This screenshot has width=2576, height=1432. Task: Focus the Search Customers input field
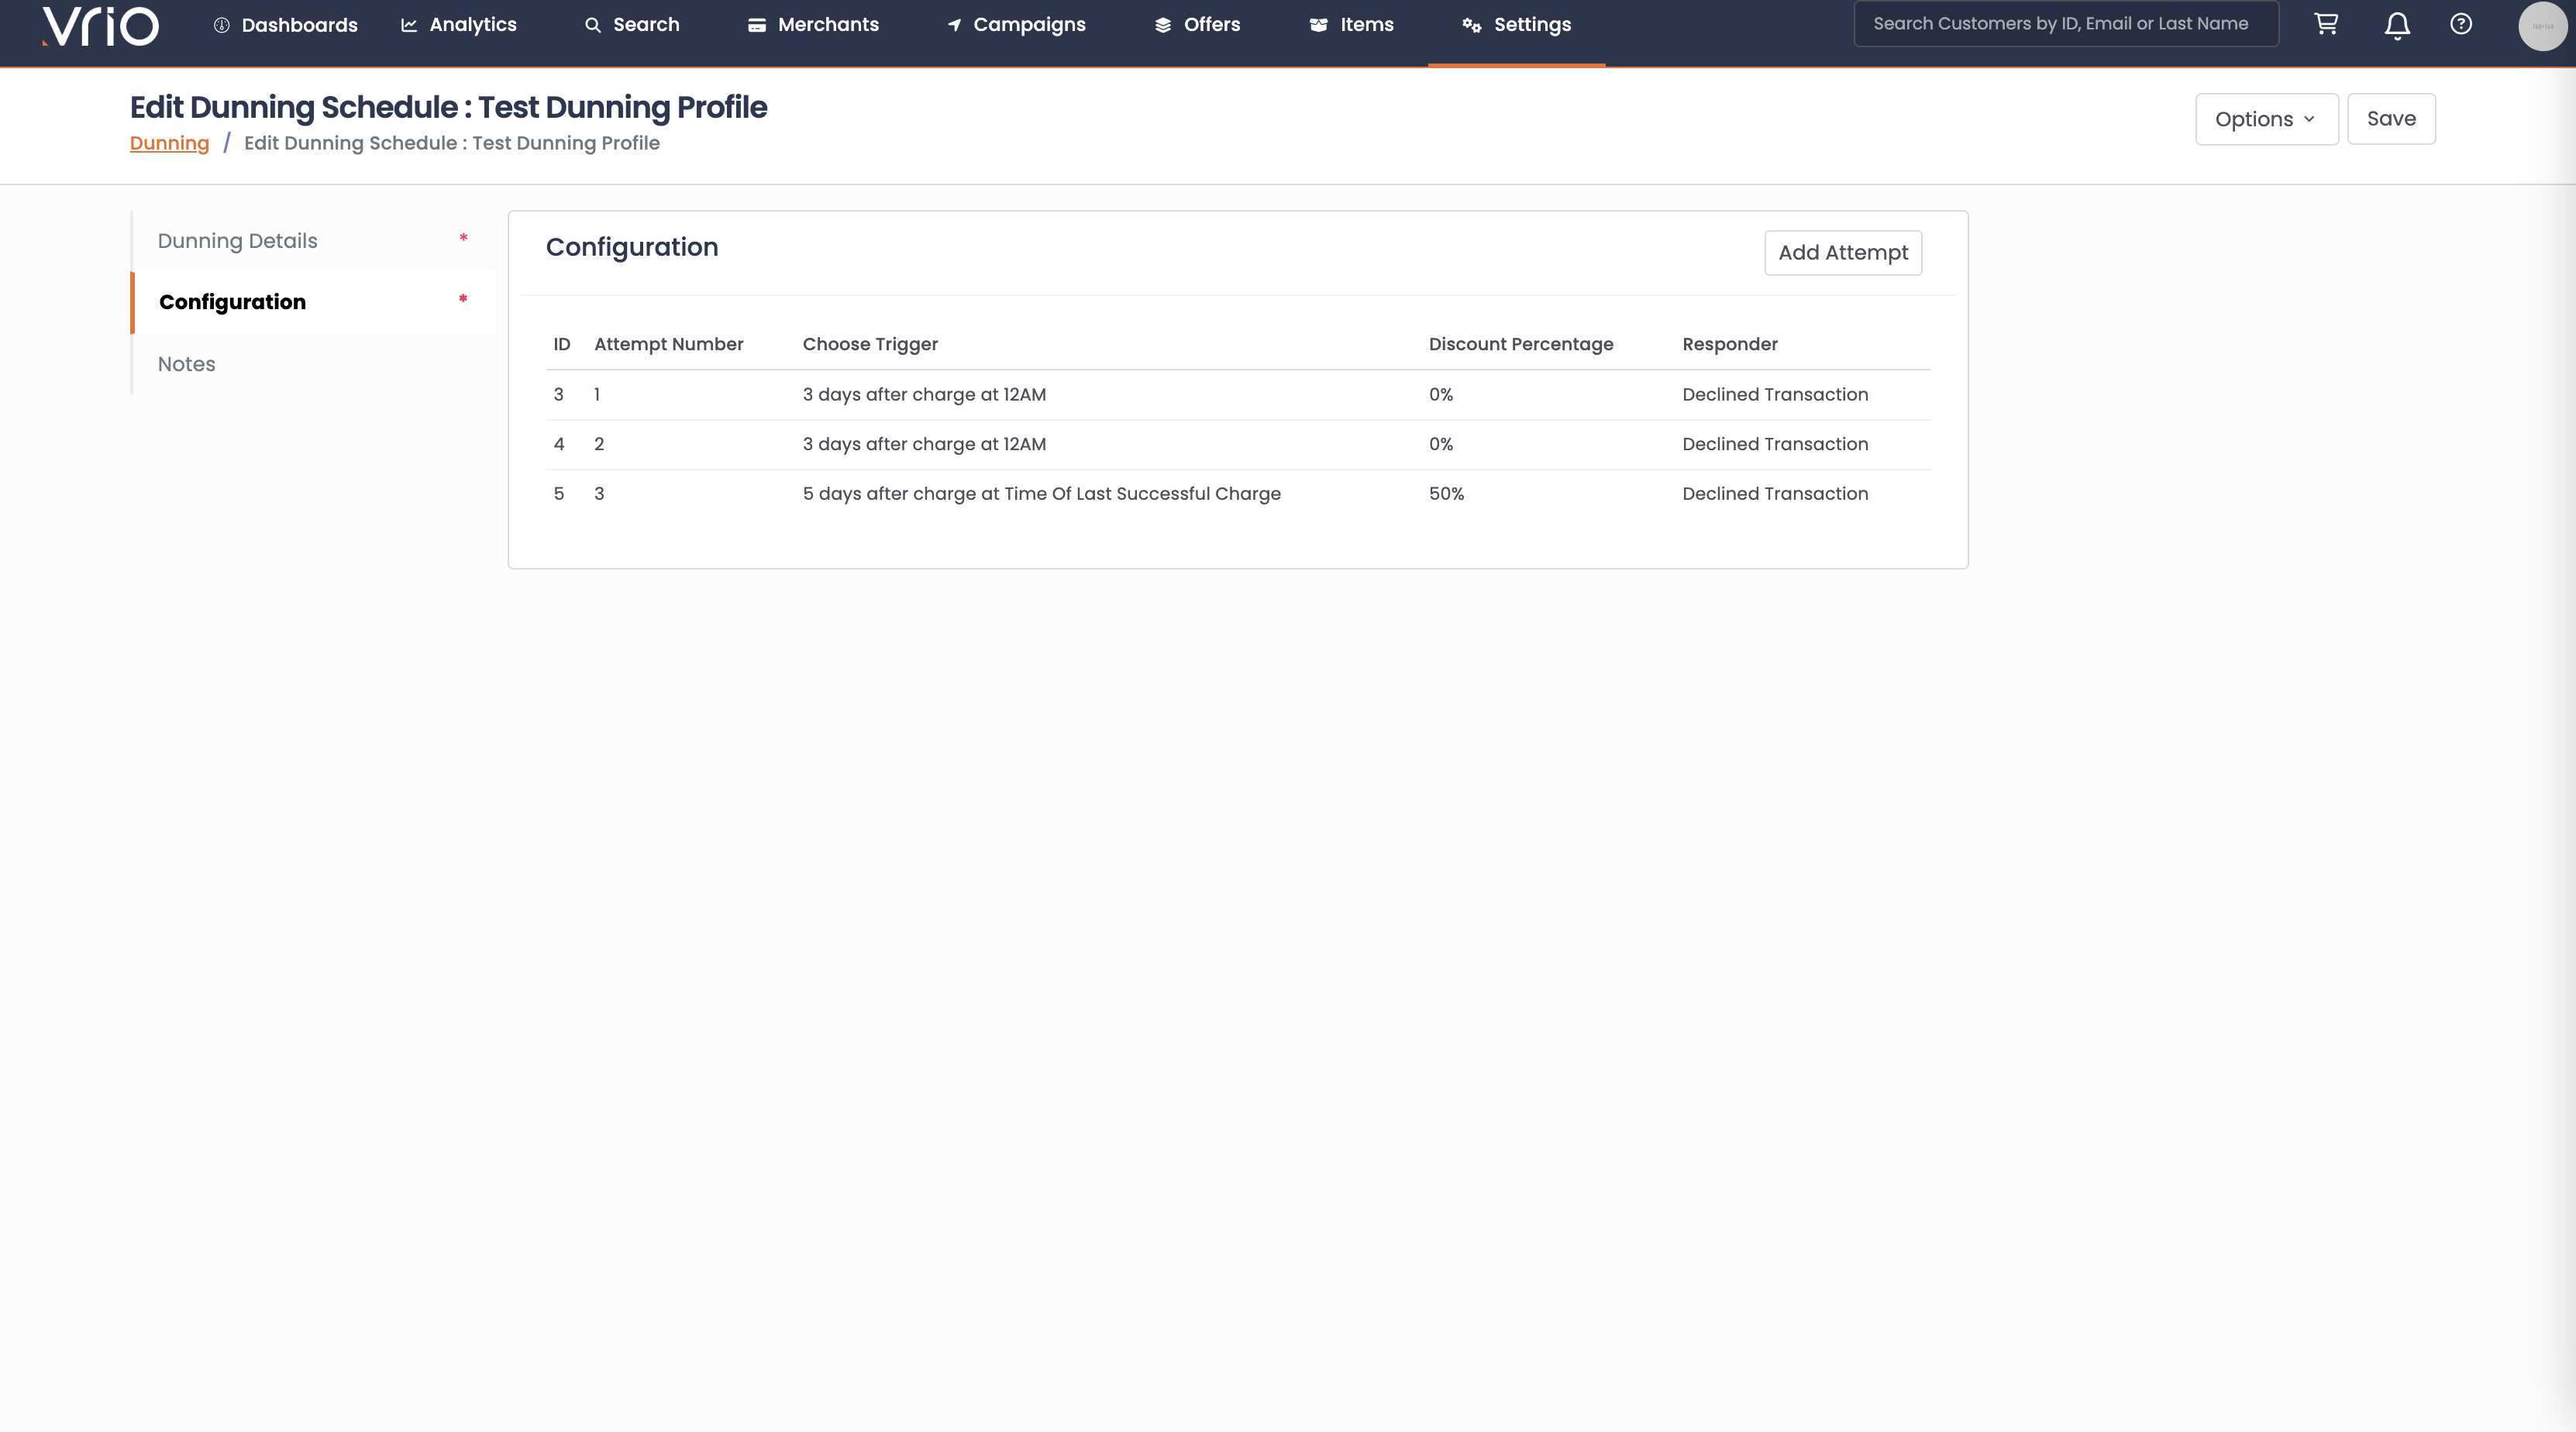tap(2065, 24)
